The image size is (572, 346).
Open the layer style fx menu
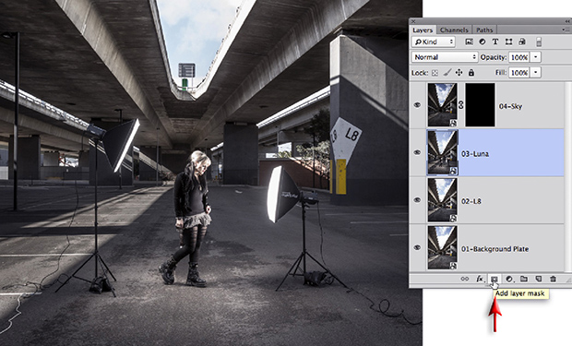tap(480, 280)
